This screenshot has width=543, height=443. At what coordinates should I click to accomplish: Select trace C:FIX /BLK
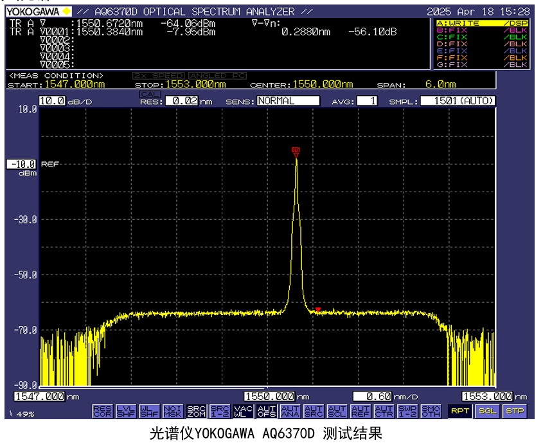(x=482, y=37)
